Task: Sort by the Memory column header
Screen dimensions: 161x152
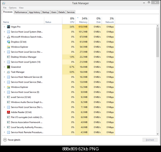Action: [82, 20]
